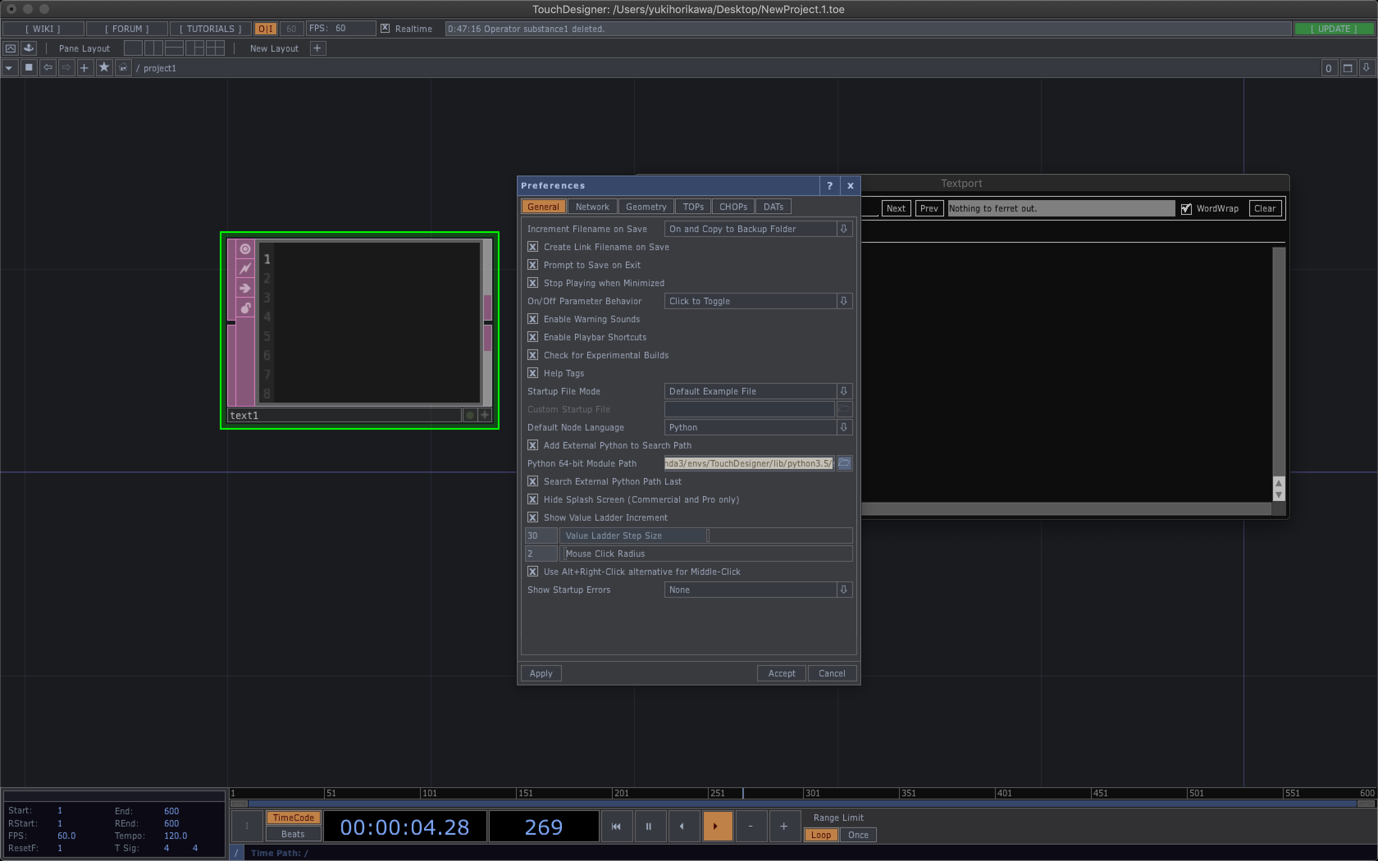
Task: Toggle the bypass lightning icon on text1
Action: click(x=245, y=268)
